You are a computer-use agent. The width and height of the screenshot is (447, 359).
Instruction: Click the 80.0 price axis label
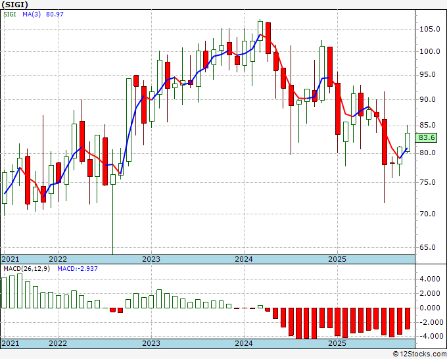(x=428, y=153)
